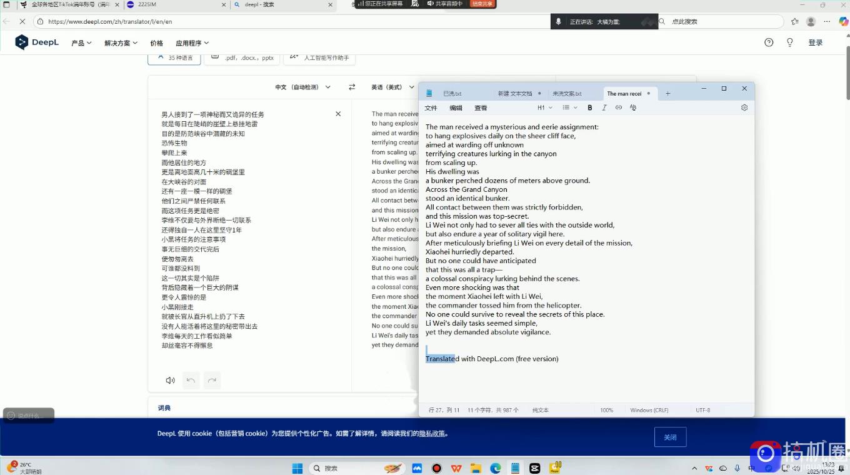The height and width of the screenshot is (475, 850).
Task: Open Notepad settings gear
Action: pyautogui.click(x=744, y=107)
